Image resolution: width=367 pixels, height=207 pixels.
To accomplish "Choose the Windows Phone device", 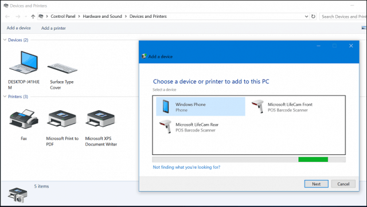I will [201, 107].
